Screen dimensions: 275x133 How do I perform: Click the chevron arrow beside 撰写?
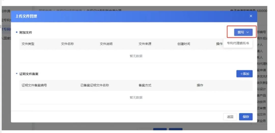point(248,32)
